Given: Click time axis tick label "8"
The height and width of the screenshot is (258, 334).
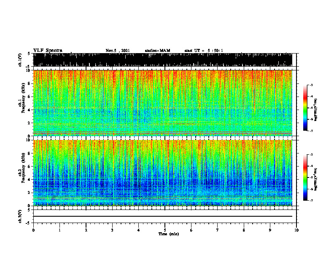Looking at the screenshot, I should (244, 230).
